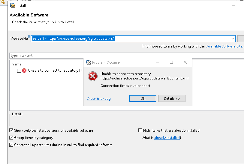Maximize the Problem Occurred dialog

point(171,62)
